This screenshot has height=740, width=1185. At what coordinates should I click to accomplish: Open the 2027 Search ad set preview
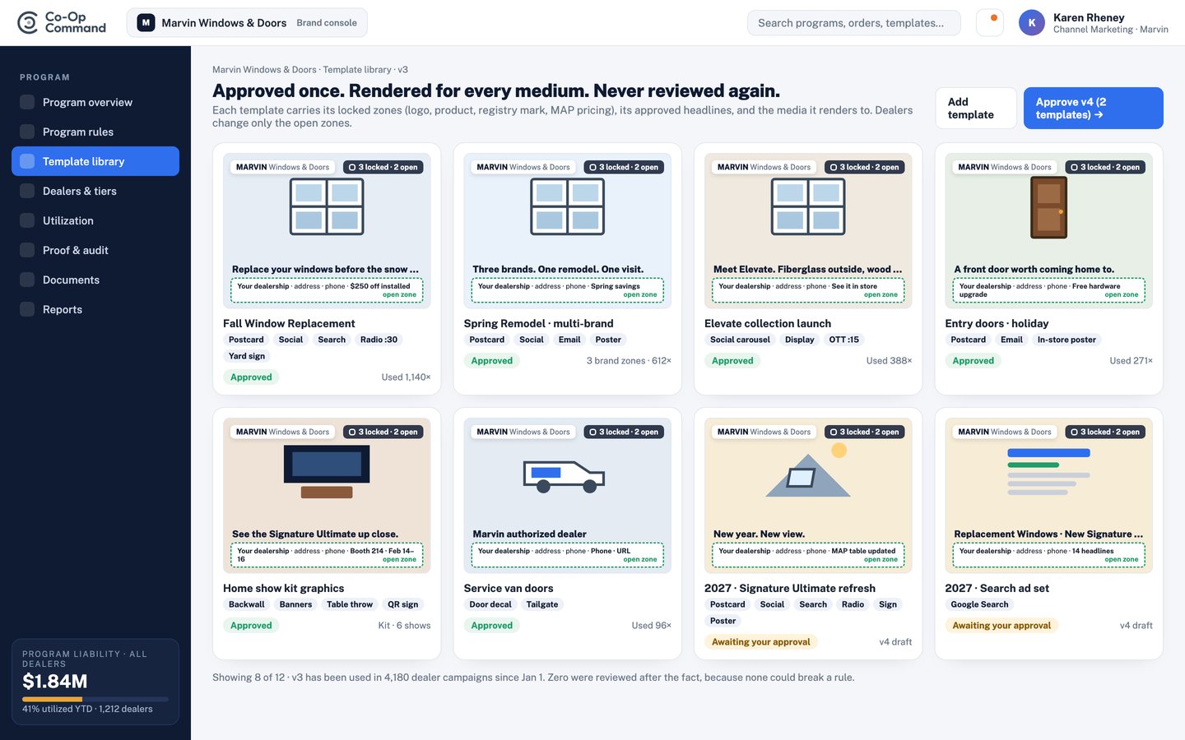[x=1048, y=495]
